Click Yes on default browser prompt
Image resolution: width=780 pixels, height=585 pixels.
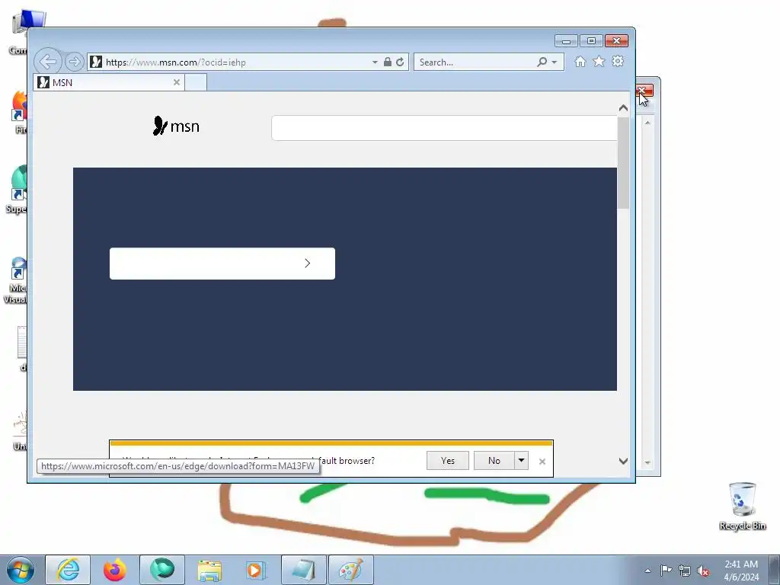(448, 461)
